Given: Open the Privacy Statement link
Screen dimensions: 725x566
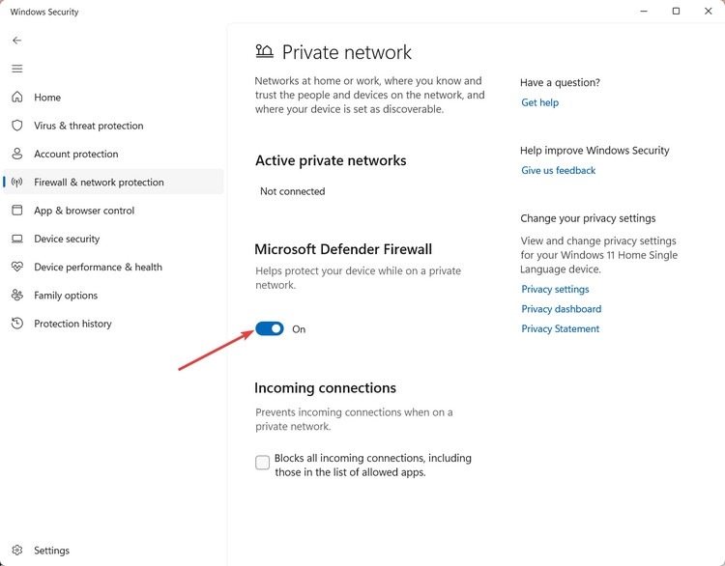Looking at the screenshot, I should click(x=560, y=329).
